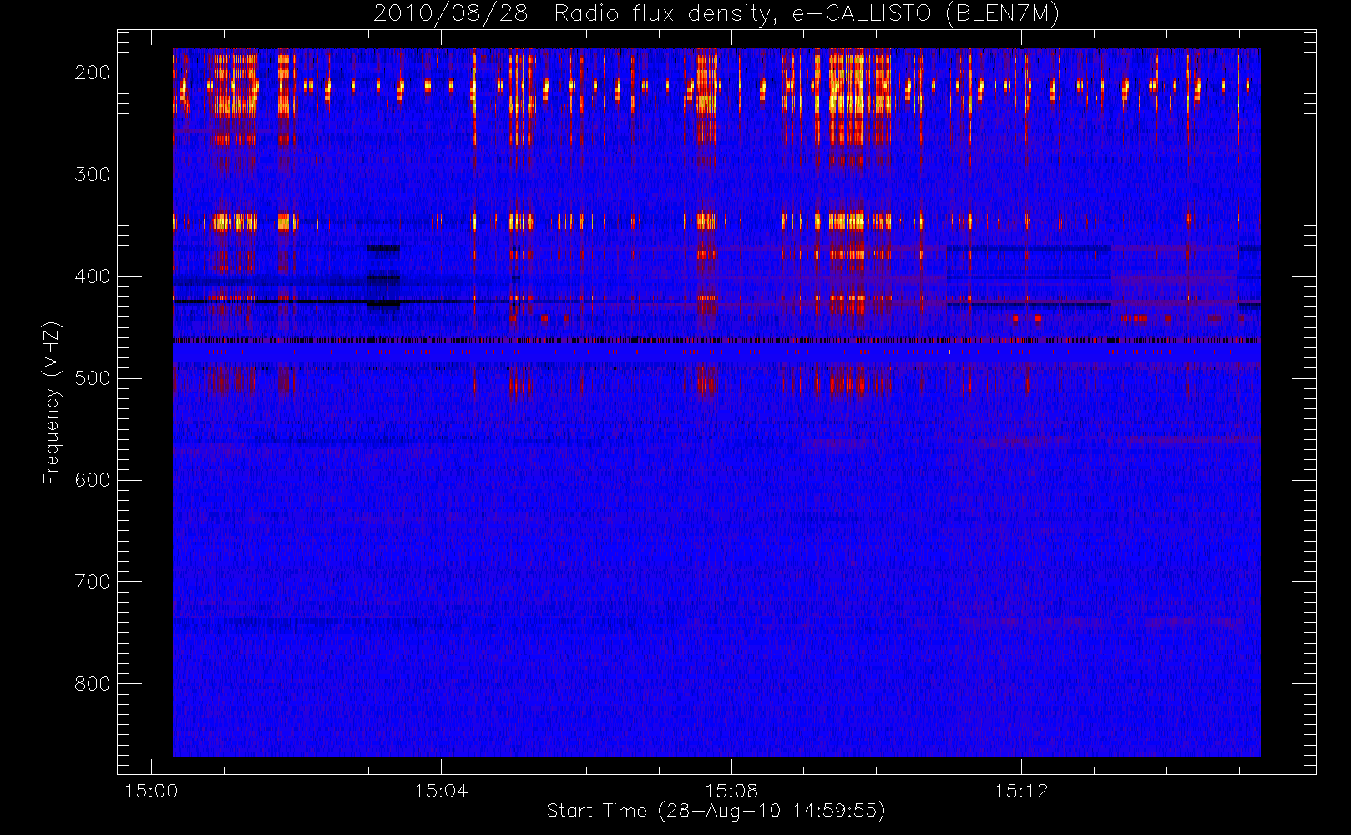The height and width of the screenshot is (835, 1351).
Task: Click the 'Start Time (28-Aug-10 14:59:55)' label
Action: (716, 811)
